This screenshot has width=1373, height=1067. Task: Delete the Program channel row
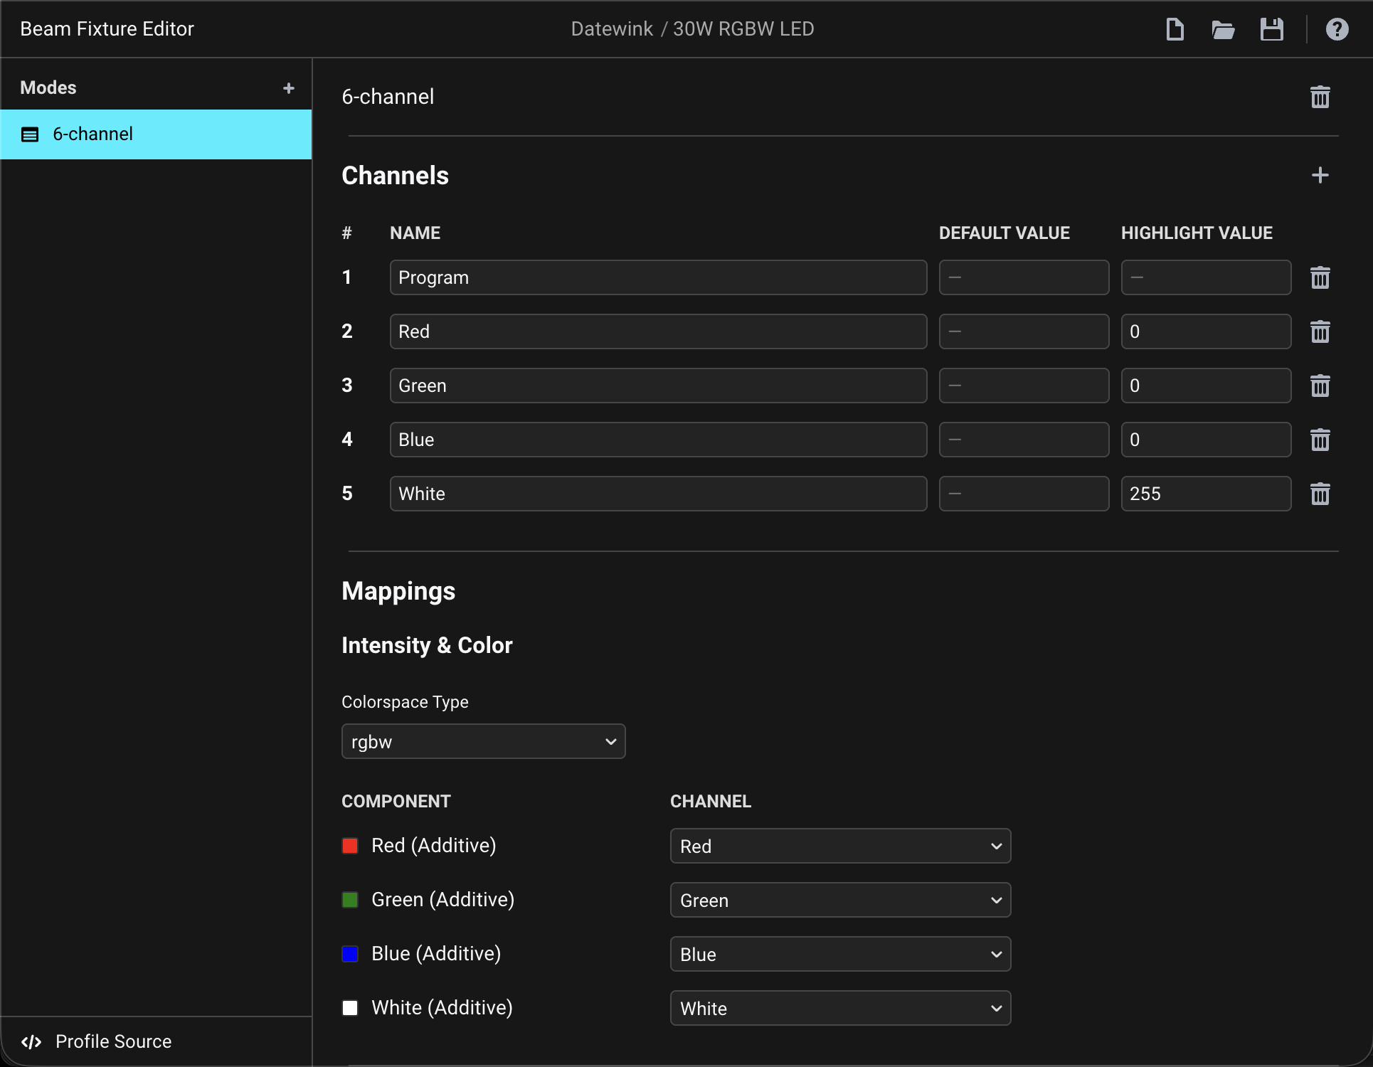click(1320, 277)
